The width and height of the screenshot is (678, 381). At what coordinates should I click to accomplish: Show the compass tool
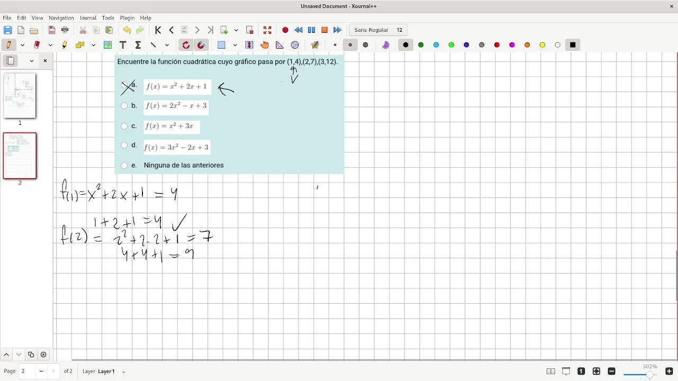(295, 45)
